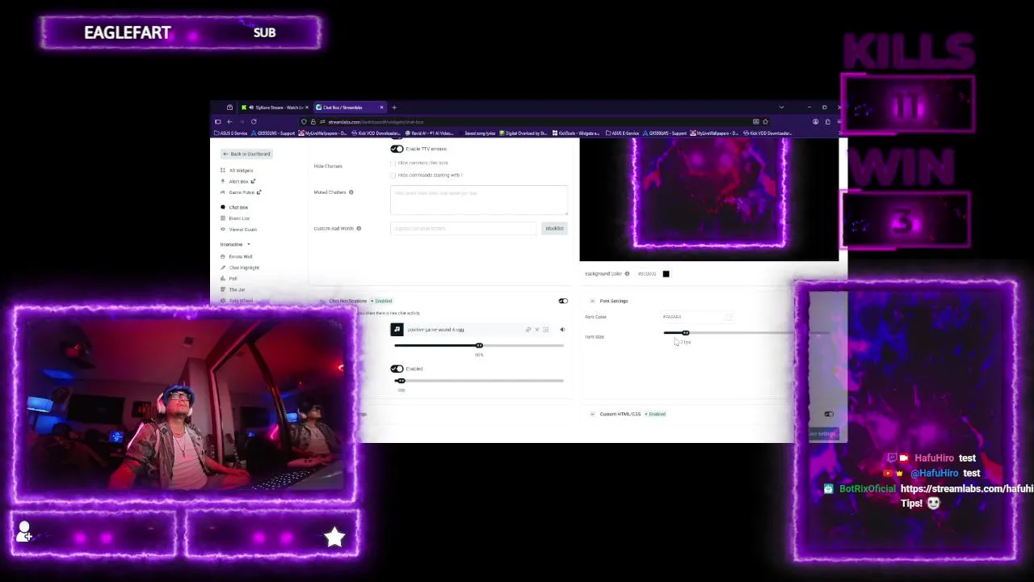The image size is (1034, 582).
Task: Open the black Background Color swatch
Action: [x=666, y=274]
